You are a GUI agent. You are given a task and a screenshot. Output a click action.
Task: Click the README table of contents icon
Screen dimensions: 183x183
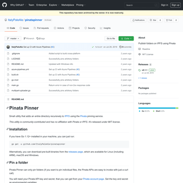point(8,99)
